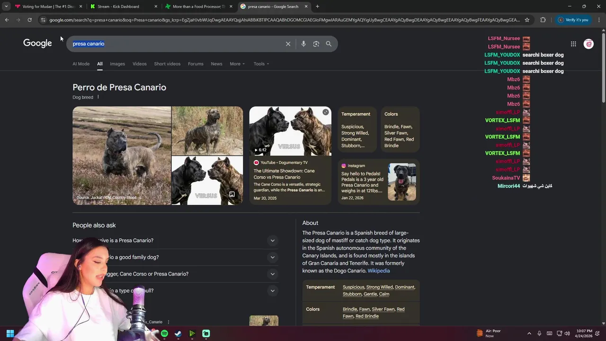Open Steam from the taskbar
606x341 pixels.
click(x=178, y=333)
